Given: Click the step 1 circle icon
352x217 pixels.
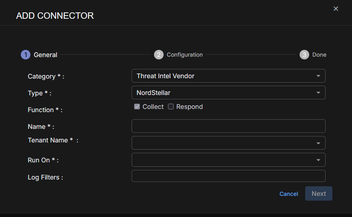Looking at the screenshot, I should [26, 55].
